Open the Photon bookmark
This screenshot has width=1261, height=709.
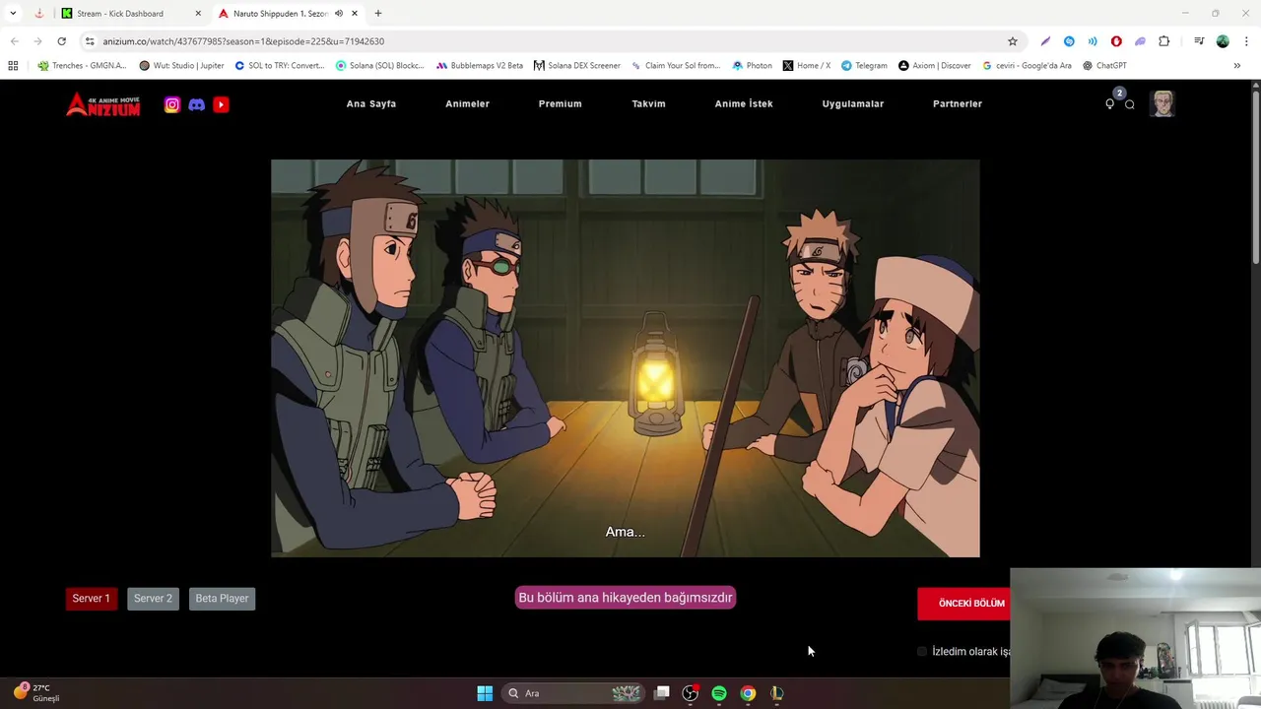point(753,66)
